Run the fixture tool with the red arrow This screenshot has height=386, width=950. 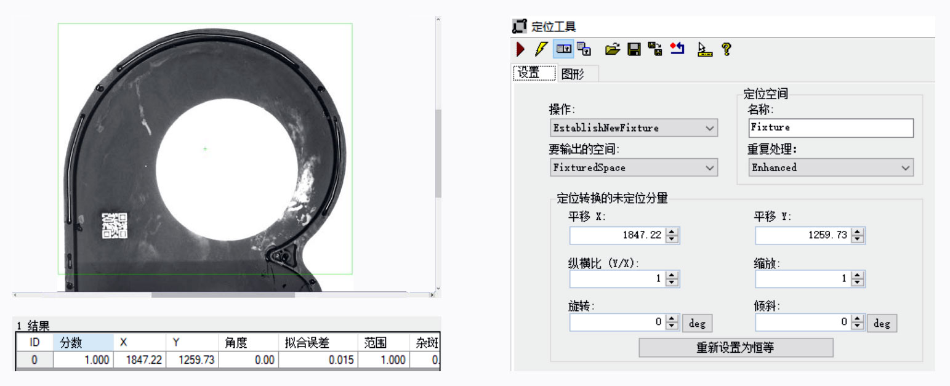coord(520,49)
